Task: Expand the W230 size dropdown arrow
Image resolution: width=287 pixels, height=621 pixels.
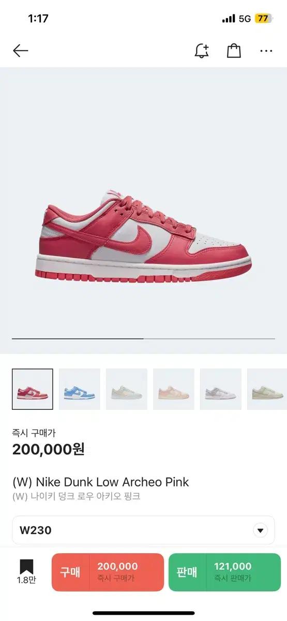Action: click(260, 530)
